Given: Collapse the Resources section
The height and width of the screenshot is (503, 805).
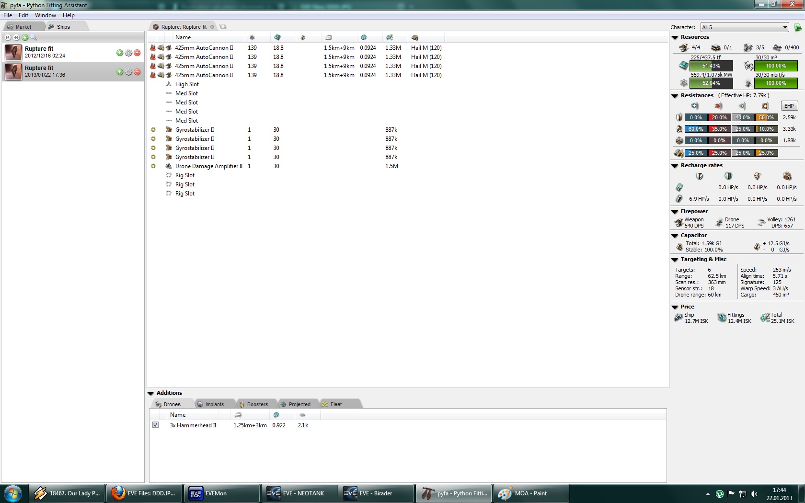Looking at the screenshot, I should coord(675,37).
